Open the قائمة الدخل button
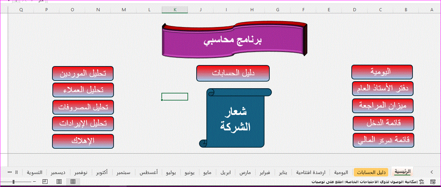441x187 pixels. click(x=383, y=123)
